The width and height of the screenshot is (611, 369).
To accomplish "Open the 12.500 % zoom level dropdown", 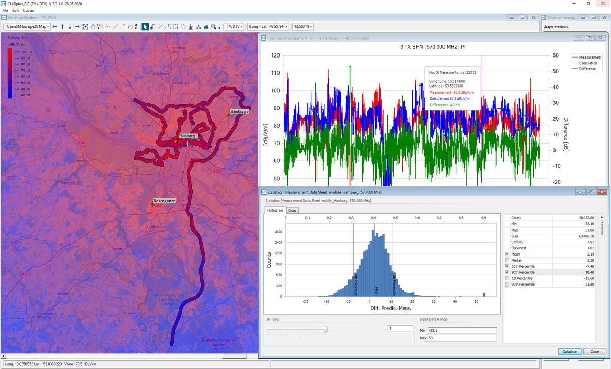I will pos(302,26).
